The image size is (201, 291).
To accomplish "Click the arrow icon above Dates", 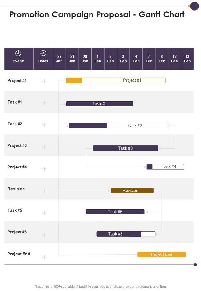I will [x=43, y=53].
